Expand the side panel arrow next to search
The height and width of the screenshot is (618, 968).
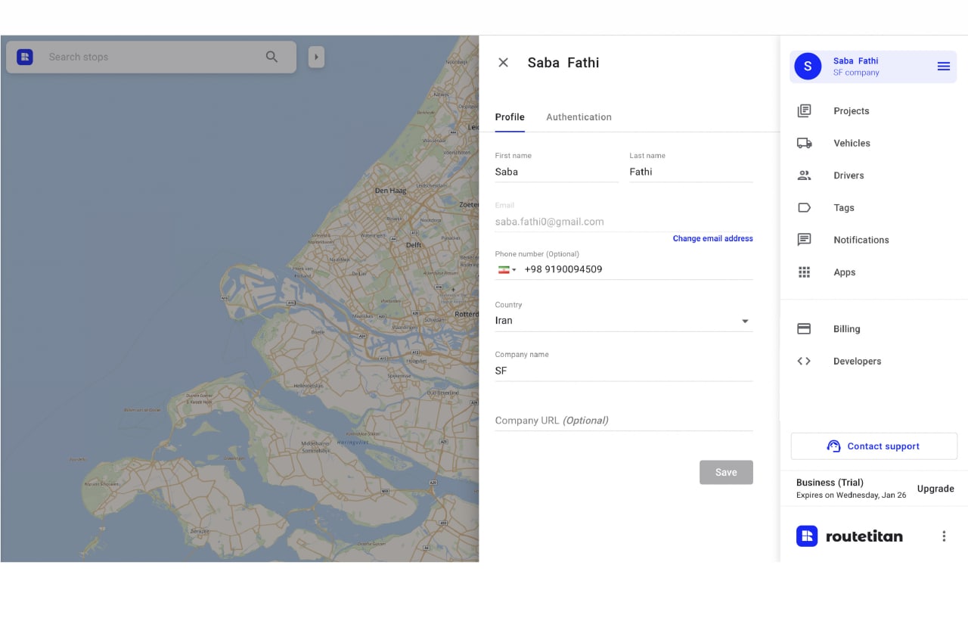316,57
